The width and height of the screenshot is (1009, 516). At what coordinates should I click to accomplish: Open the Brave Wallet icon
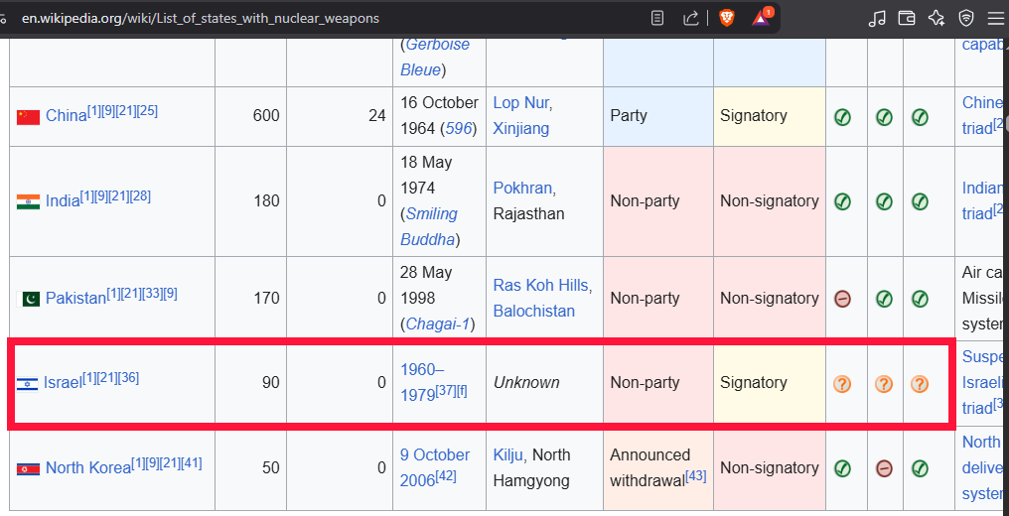point(906,19)
